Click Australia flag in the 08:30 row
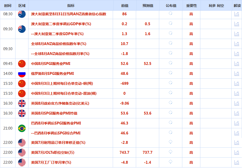 22,14
